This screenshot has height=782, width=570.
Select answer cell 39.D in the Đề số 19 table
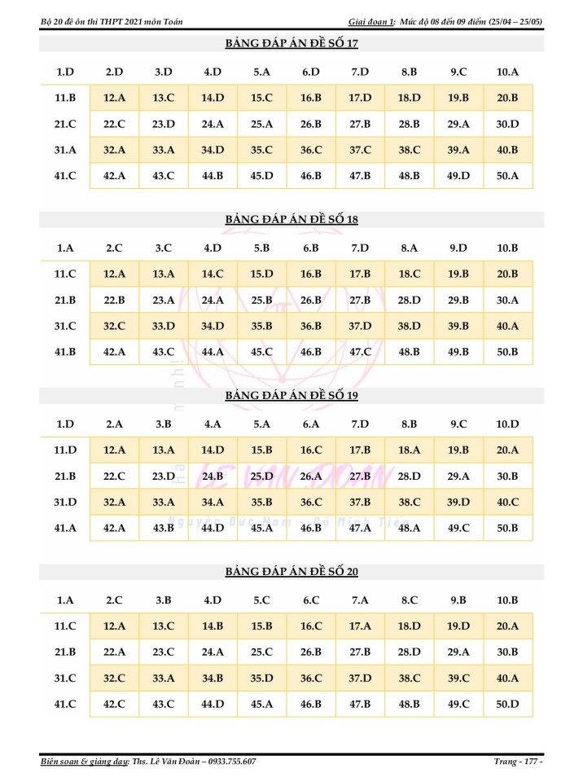458,502
